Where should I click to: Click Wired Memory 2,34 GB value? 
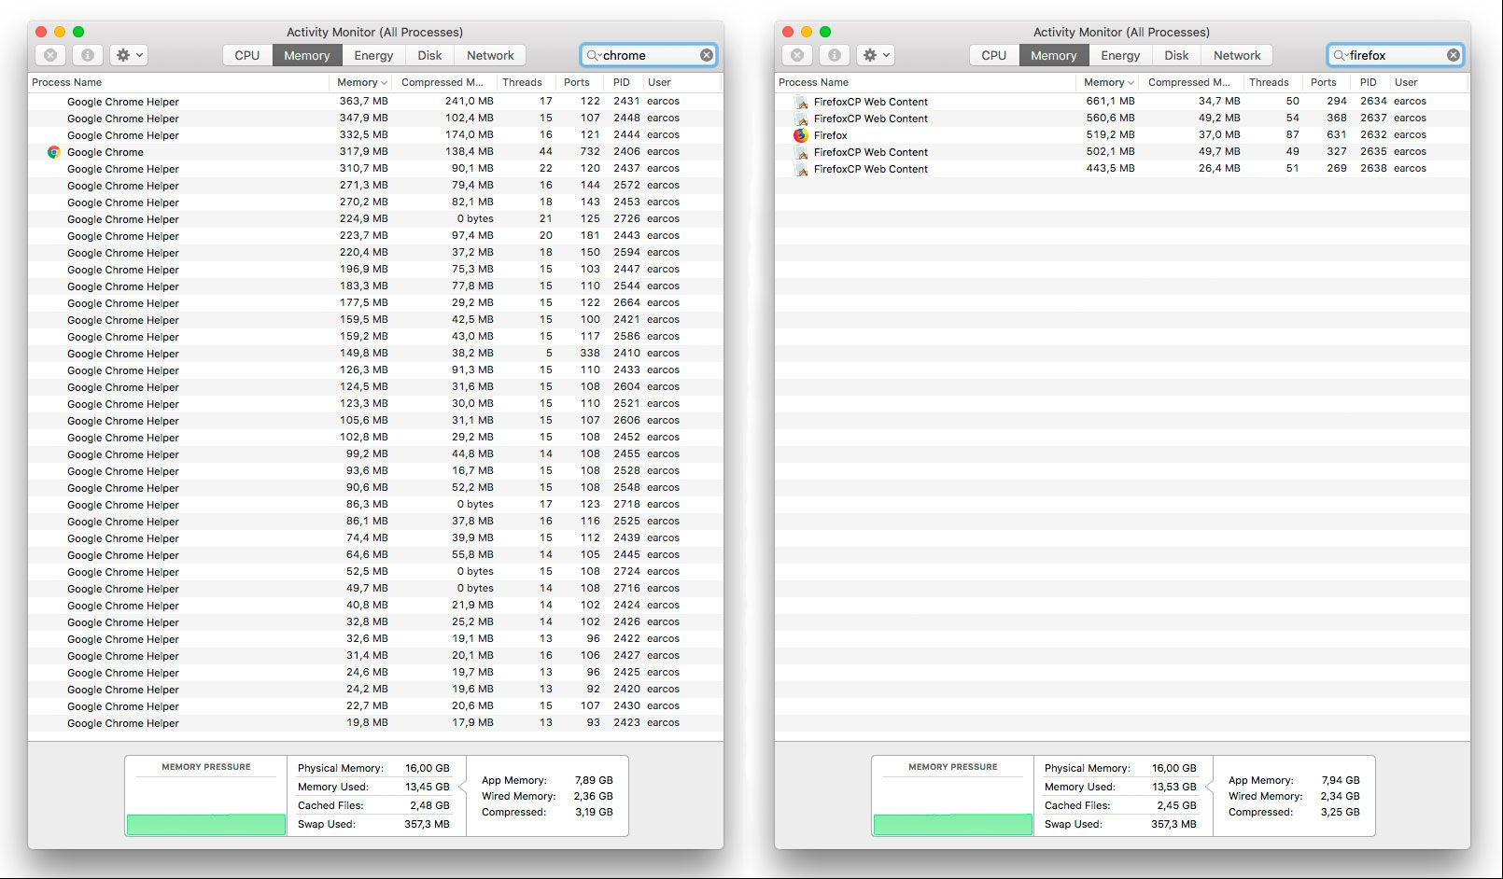coord(1341,796)
